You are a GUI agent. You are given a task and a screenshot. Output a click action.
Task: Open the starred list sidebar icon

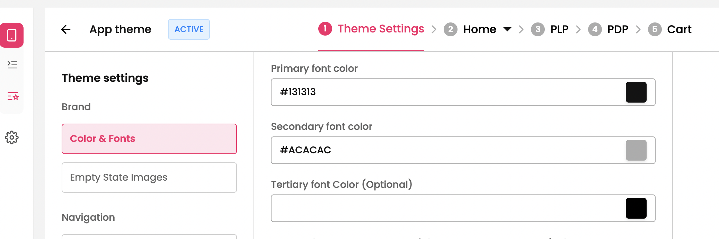pyautogui.click(x=13, y=96)
